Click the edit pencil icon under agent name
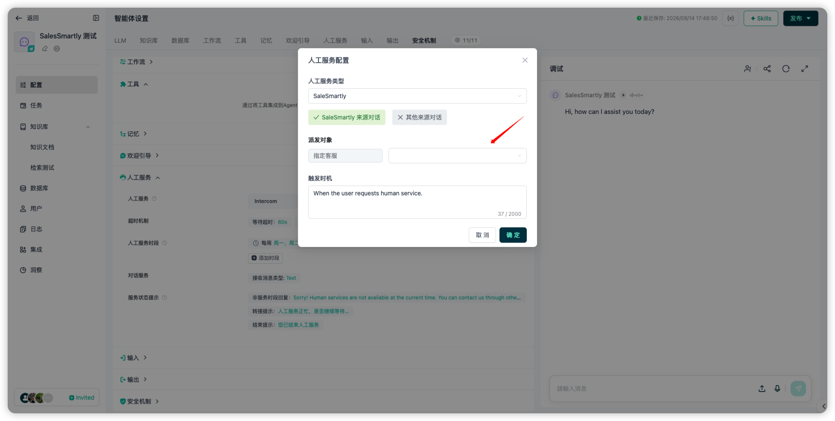835x421 pixels. click(x=45, y=49)
